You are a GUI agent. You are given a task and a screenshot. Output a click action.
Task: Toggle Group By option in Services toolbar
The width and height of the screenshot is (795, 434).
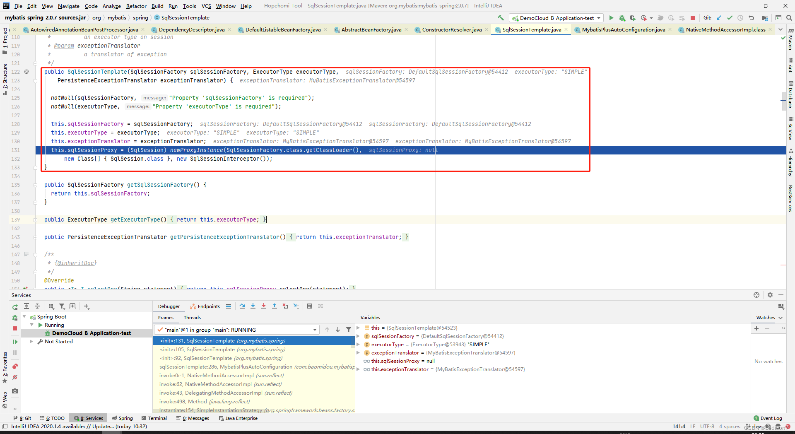pyautogui.click(x=51, y=306)
